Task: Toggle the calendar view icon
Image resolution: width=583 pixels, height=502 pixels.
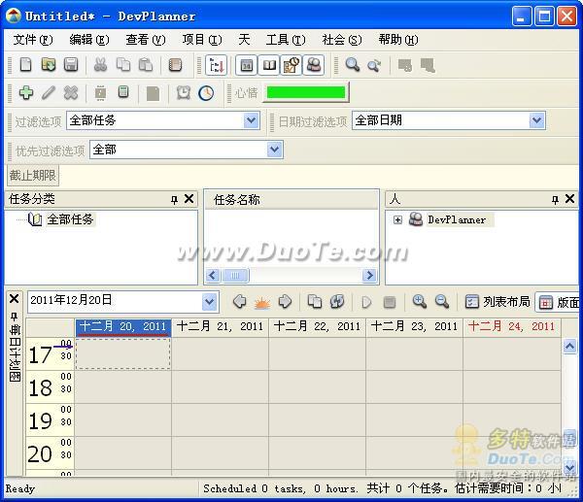Action: (247, 65)
